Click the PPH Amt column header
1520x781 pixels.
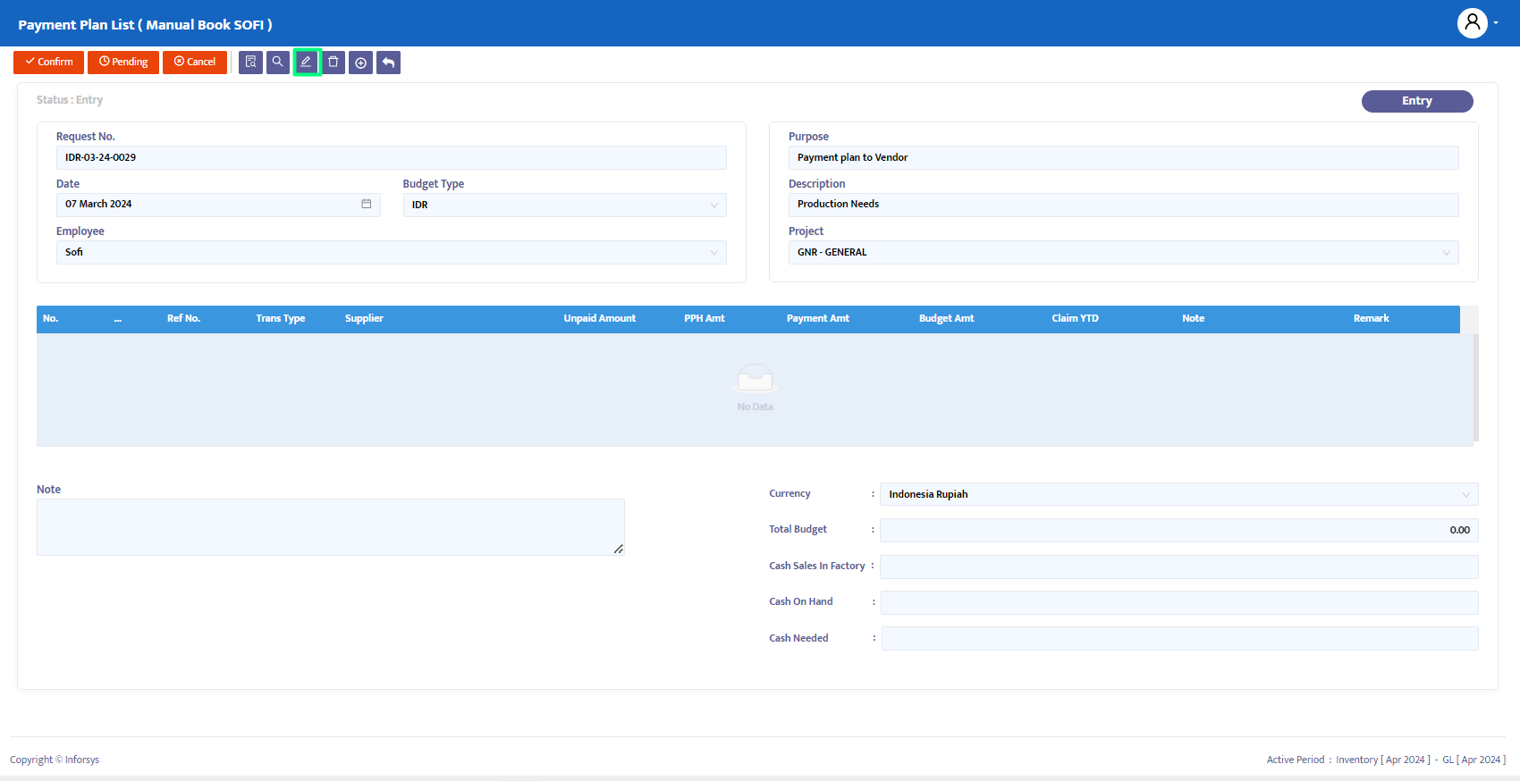(x=705, y=318)
